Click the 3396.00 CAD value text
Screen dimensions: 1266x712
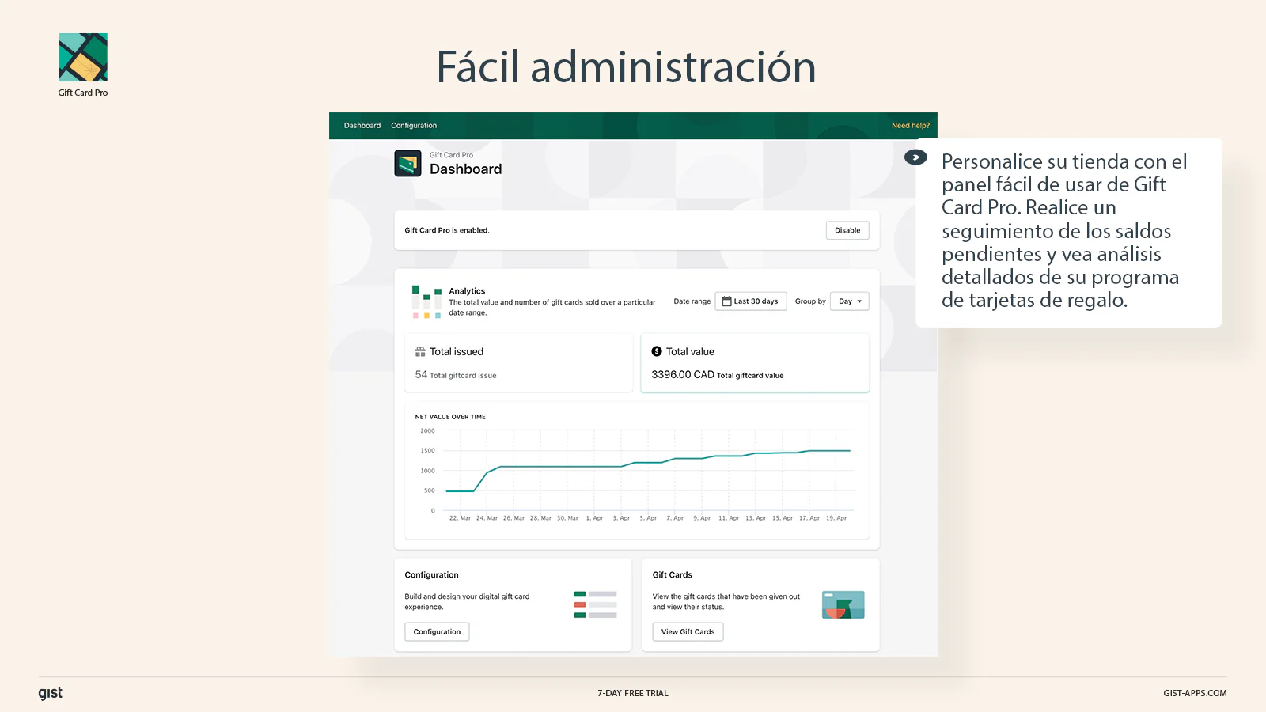pyautogui.click(x=683, y=374)
